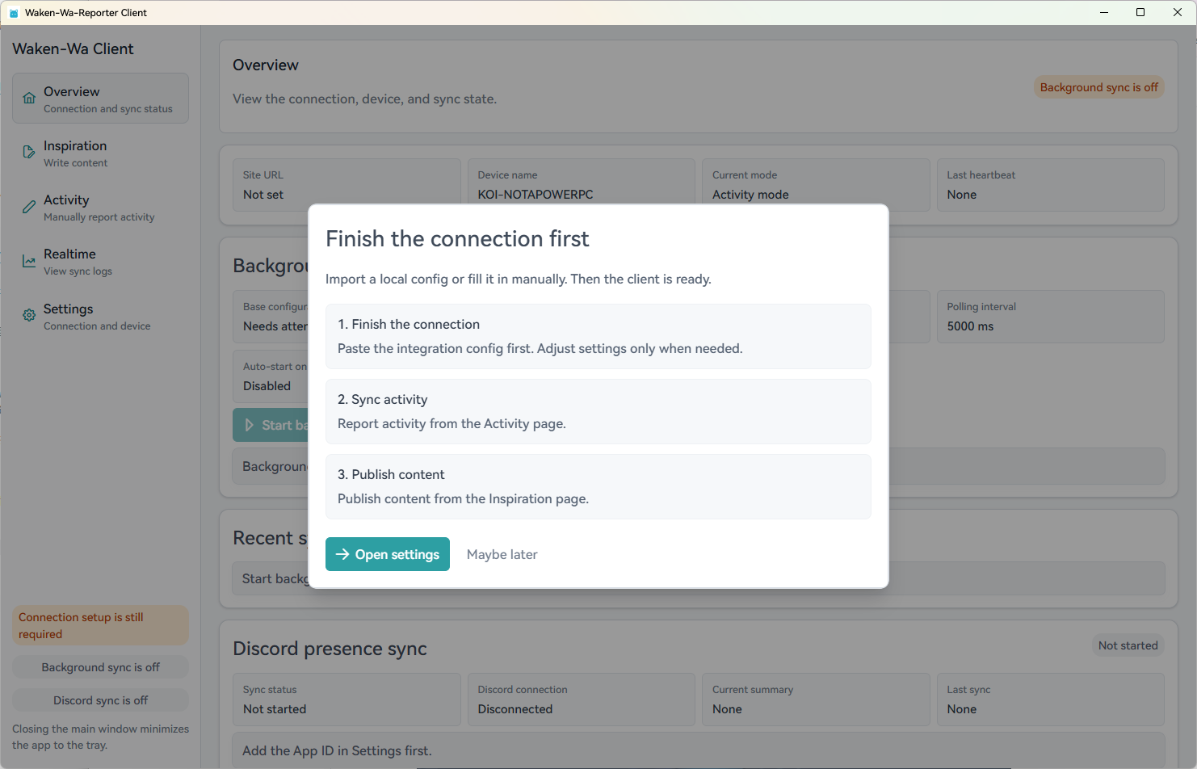Click the Add the App ID in Settings first message
This screenshot has width=1197, height=769.
(337, 751)
